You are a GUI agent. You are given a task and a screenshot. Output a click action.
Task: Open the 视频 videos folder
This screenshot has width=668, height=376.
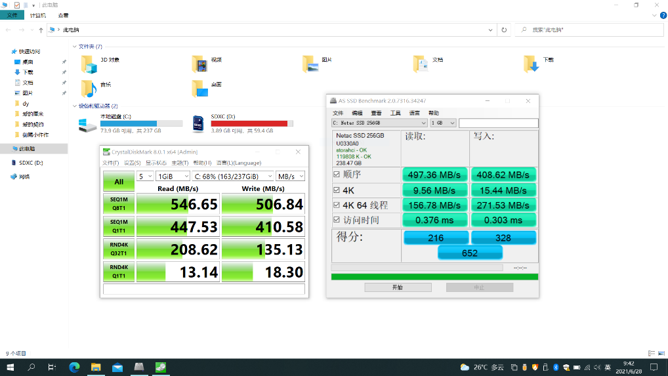(200, 63)
